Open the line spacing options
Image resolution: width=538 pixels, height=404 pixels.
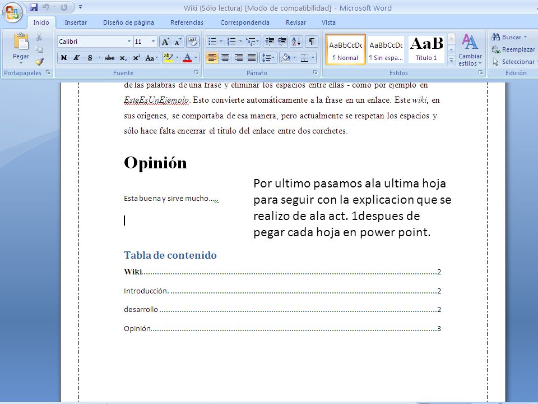click(x=268, y=58)
